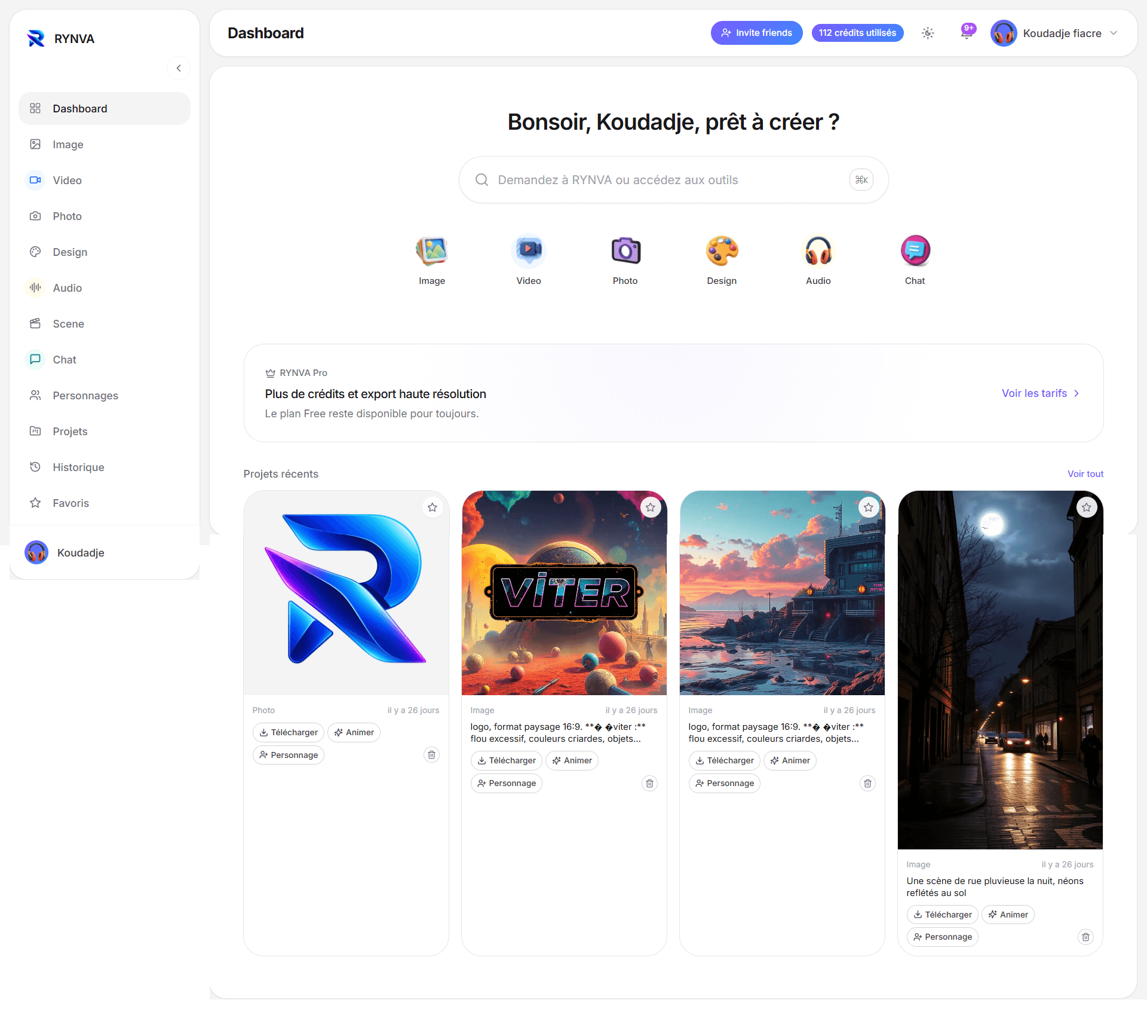Open Projets in sidebar

(x=105, y=432)
